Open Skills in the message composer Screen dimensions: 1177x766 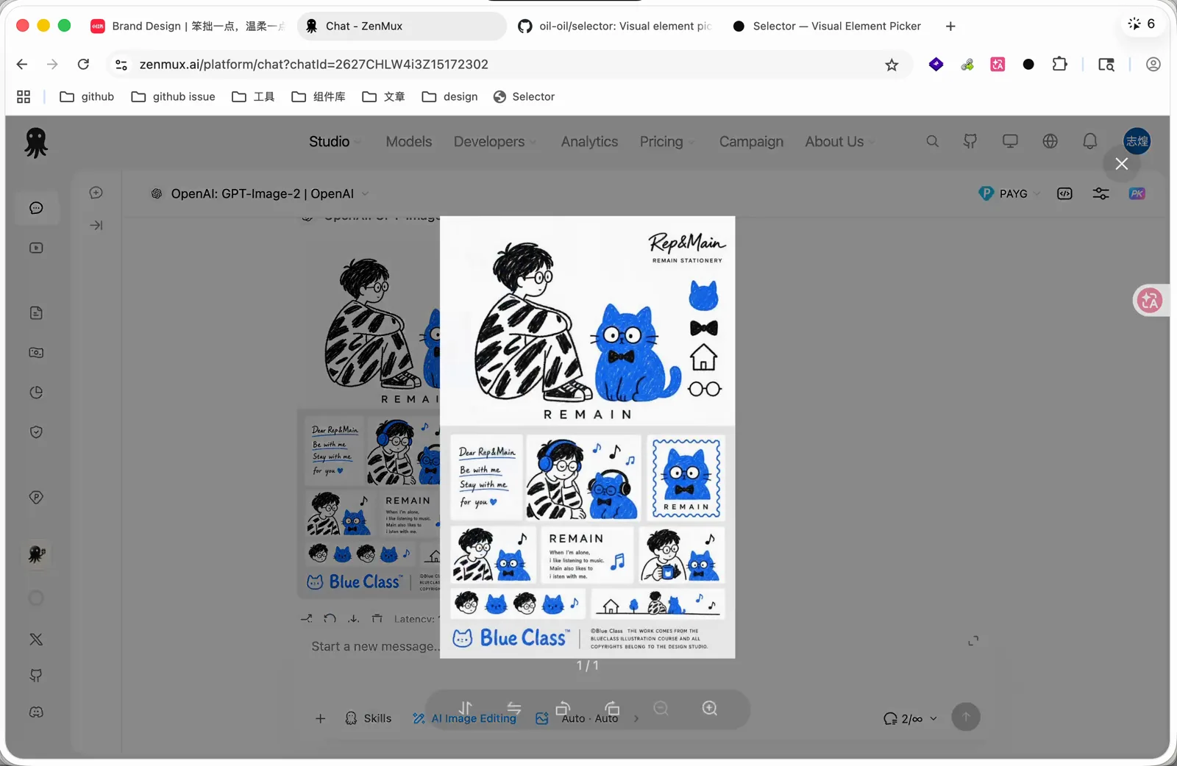point(368,718)
